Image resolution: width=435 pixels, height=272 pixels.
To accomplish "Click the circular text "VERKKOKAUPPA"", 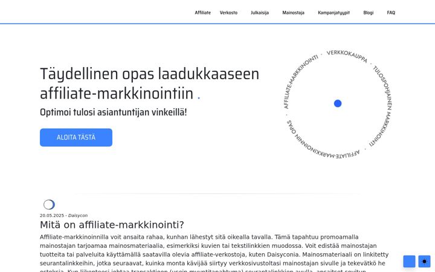I will pyautogui.click(x=347, y=56).
